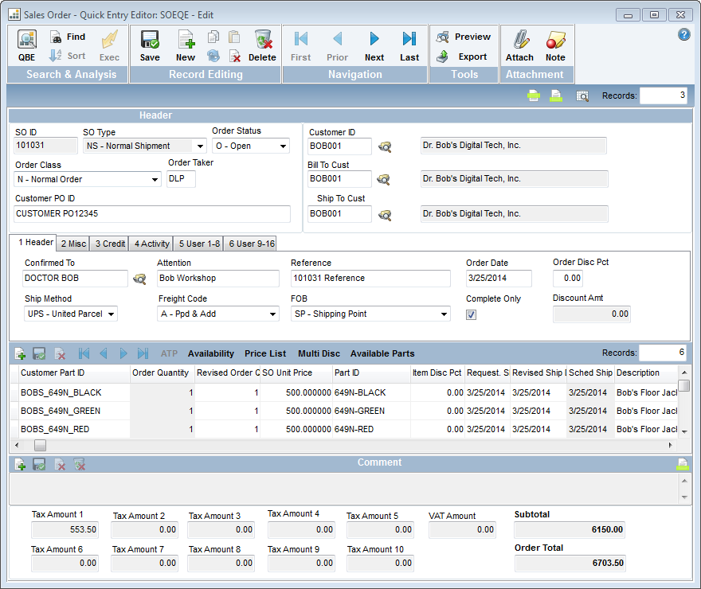701x589 pixels.
Task: Create a New record
Action: click(186, 45)
